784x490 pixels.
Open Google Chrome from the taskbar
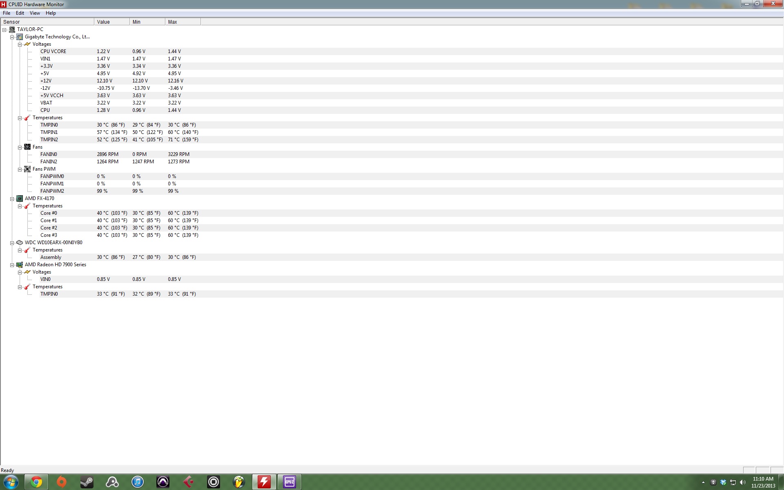[36, 482]
